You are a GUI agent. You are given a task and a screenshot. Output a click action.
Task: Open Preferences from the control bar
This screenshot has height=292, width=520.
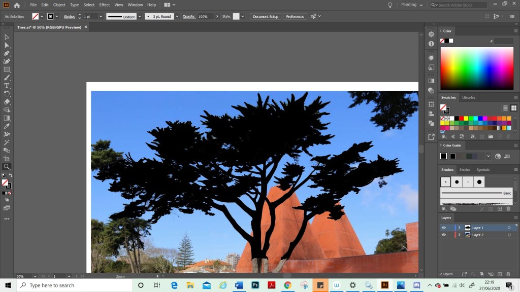pos(295,16)
